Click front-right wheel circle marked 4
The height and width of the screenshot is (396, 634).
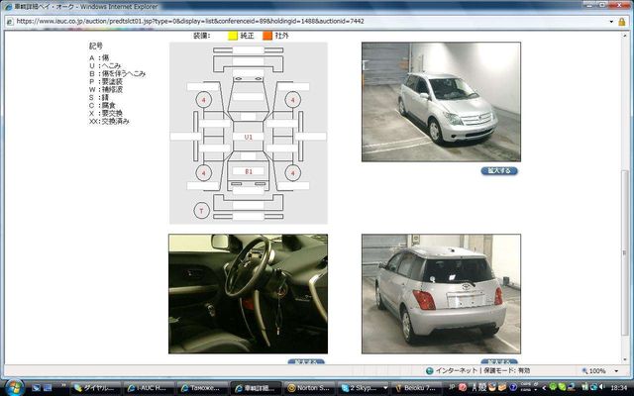click(293, 100)
